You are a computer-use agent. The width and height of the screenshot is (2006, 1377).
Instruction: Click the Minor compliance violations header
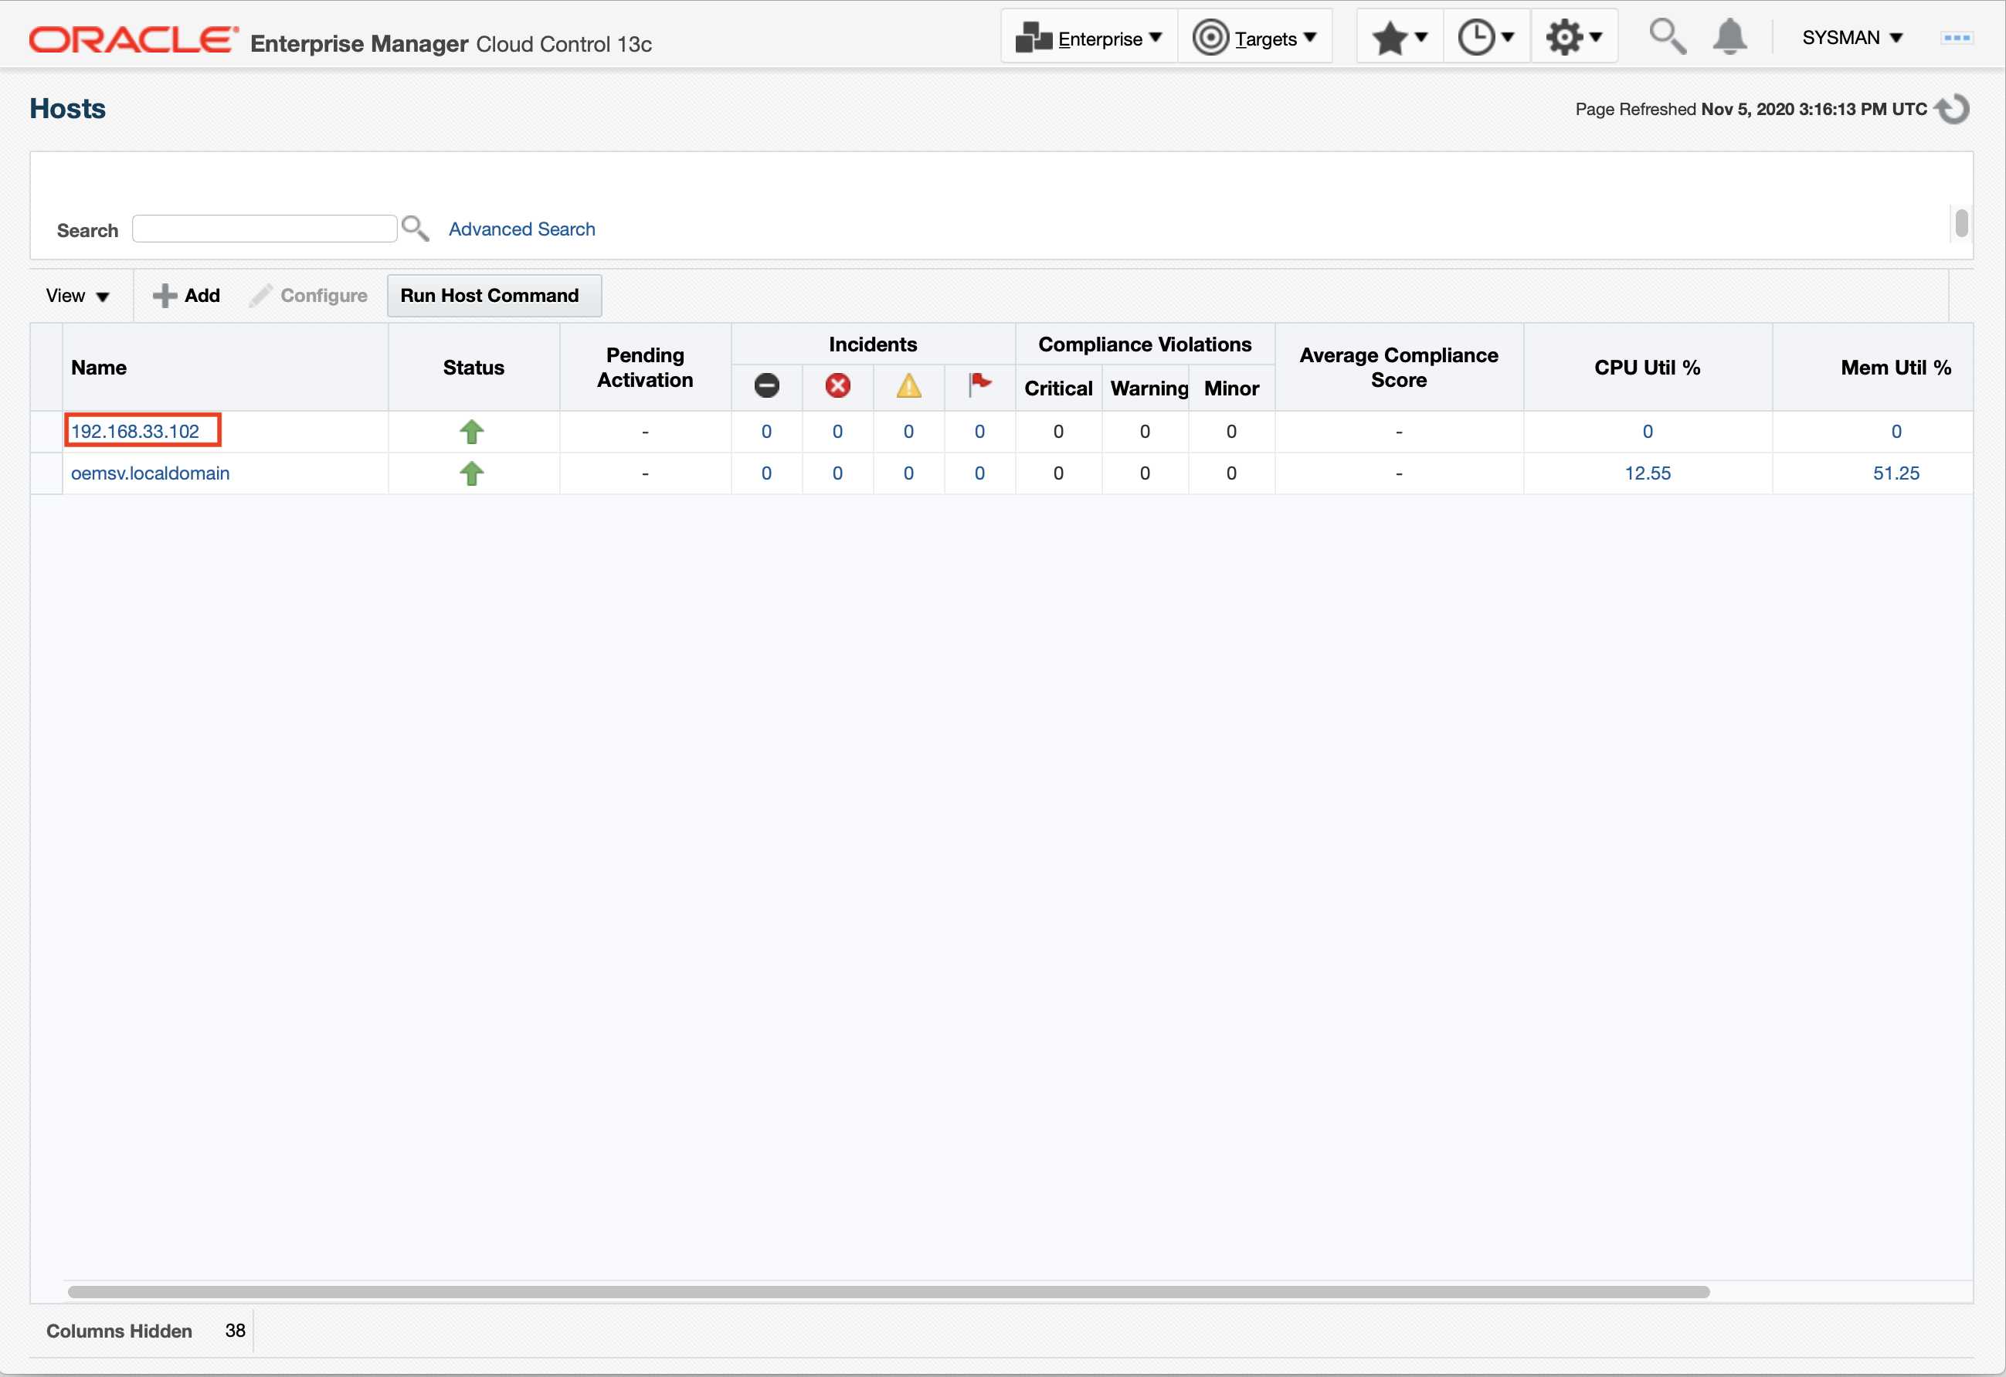point(1231,388)
